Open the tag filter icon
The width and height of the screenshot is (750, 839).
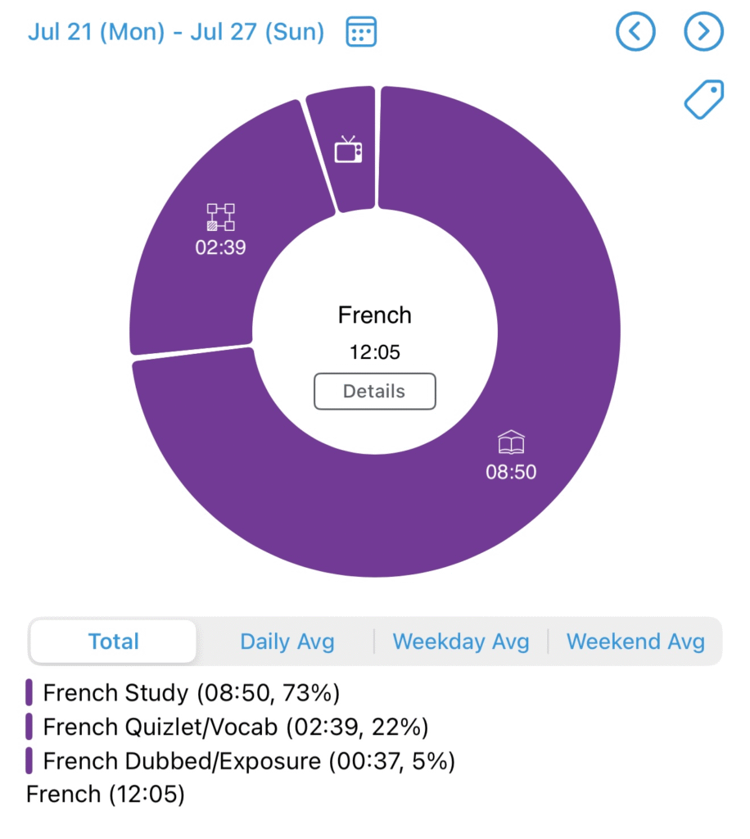(704, 100)
